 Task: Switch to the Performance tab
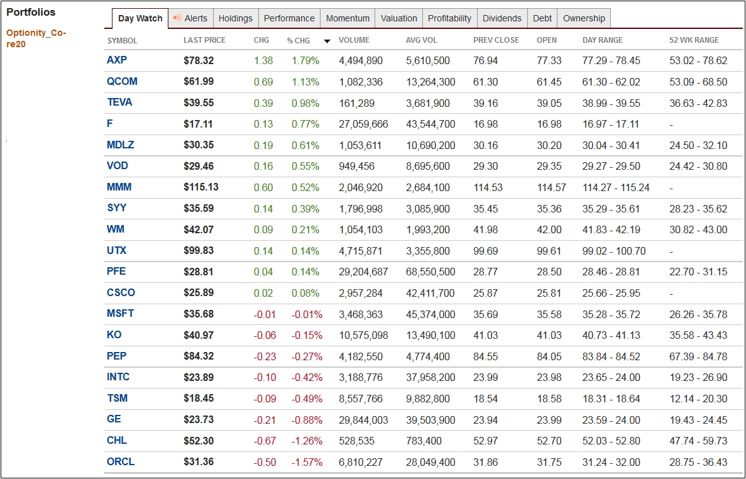[x=289, y=19]
